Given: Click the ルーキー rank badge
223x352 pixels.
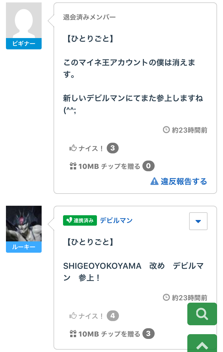Looking at the screenshot, I should (24, 247).
